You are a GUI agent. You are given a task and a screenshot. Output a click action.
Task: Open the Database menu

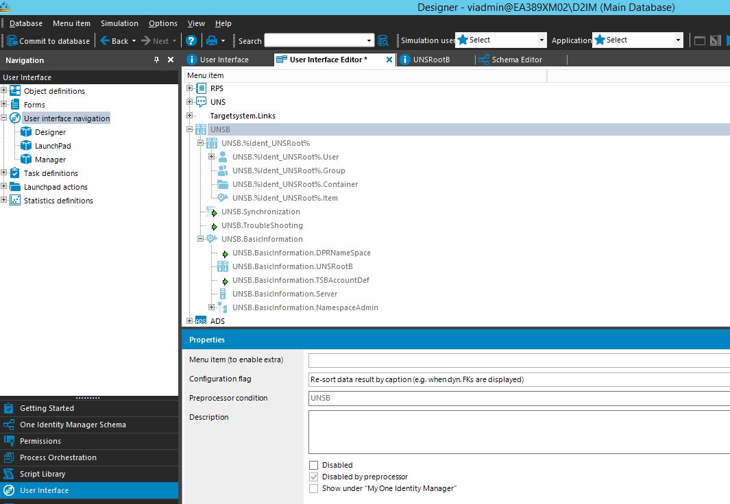click(x=26, y=23)
